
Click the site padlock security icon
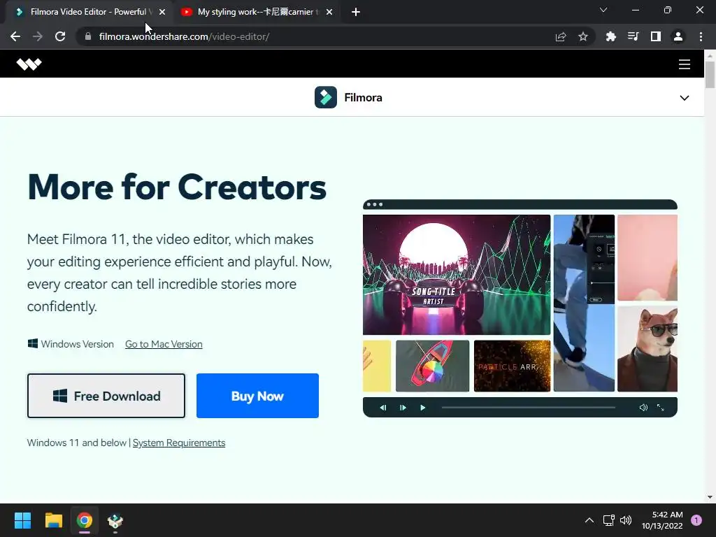(88, 36)
